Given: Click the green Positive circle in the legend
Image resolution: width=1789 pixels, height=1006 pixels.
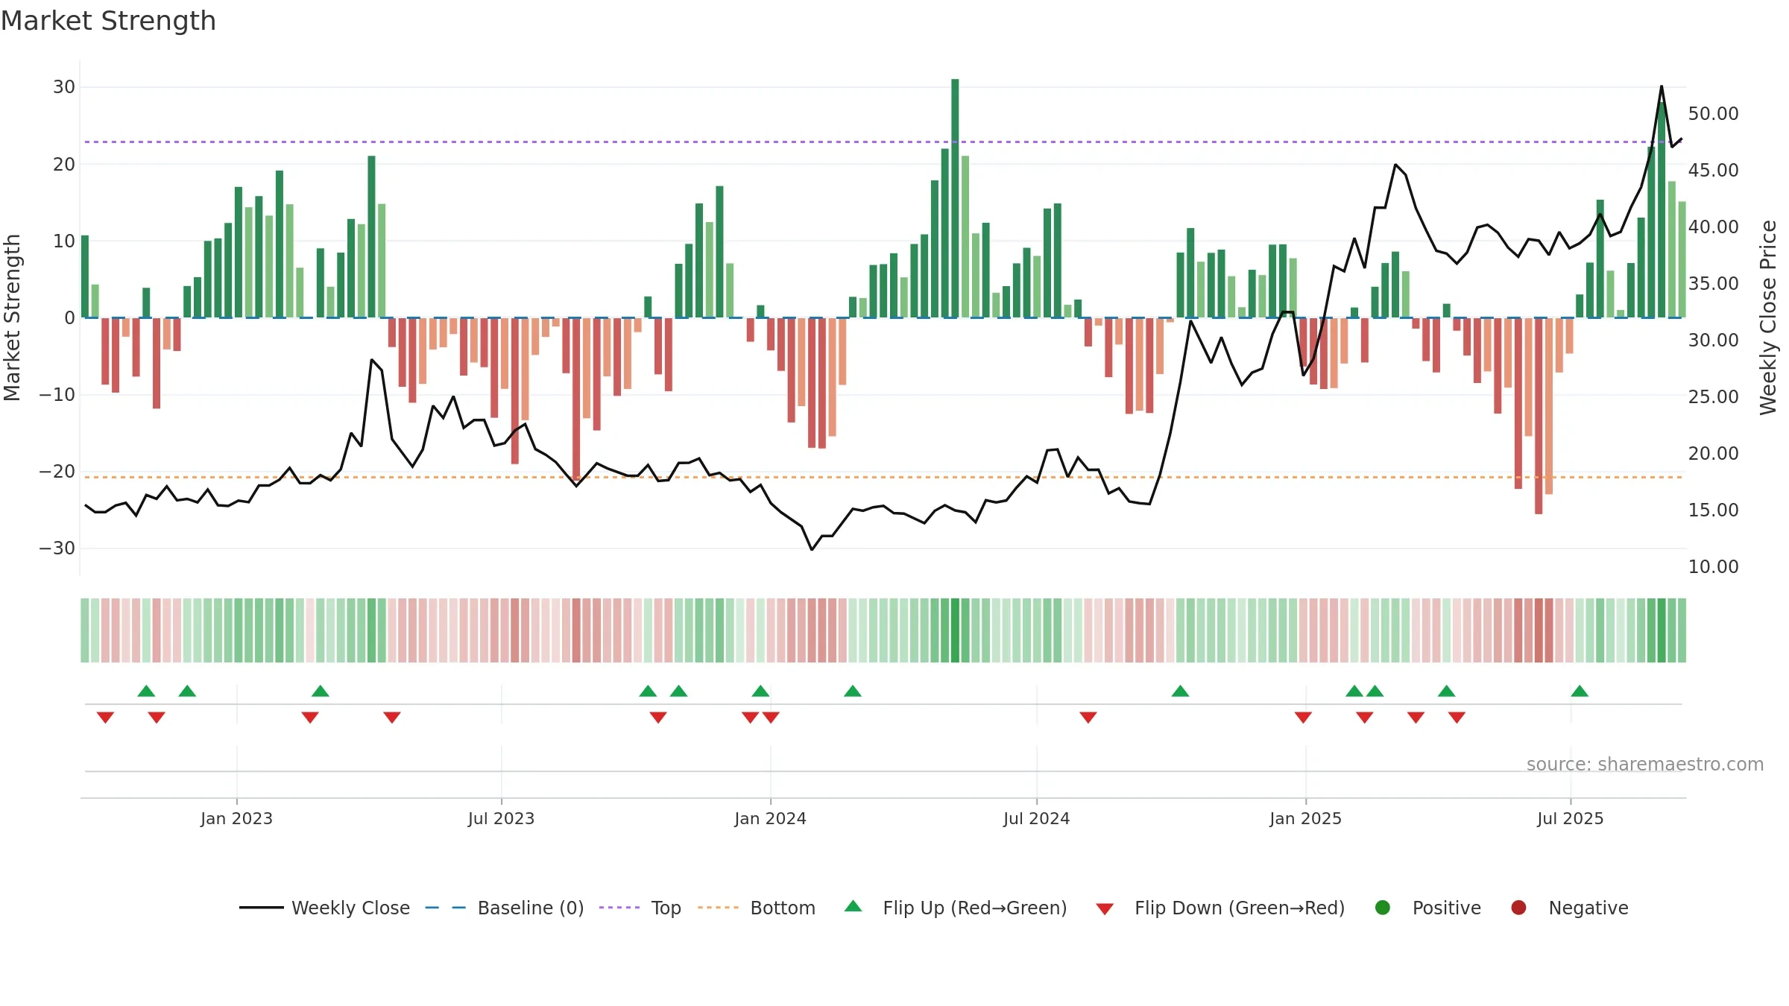Looking at the screenshot, I should (1383, 908).
